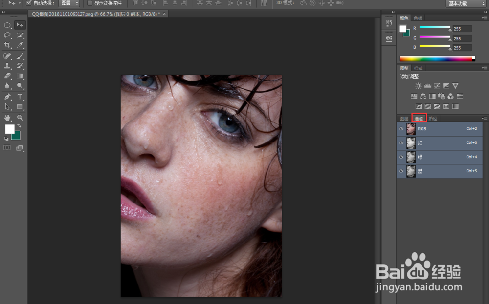
Task: Switch to the 色板 tab
Action: click(418, 18)
